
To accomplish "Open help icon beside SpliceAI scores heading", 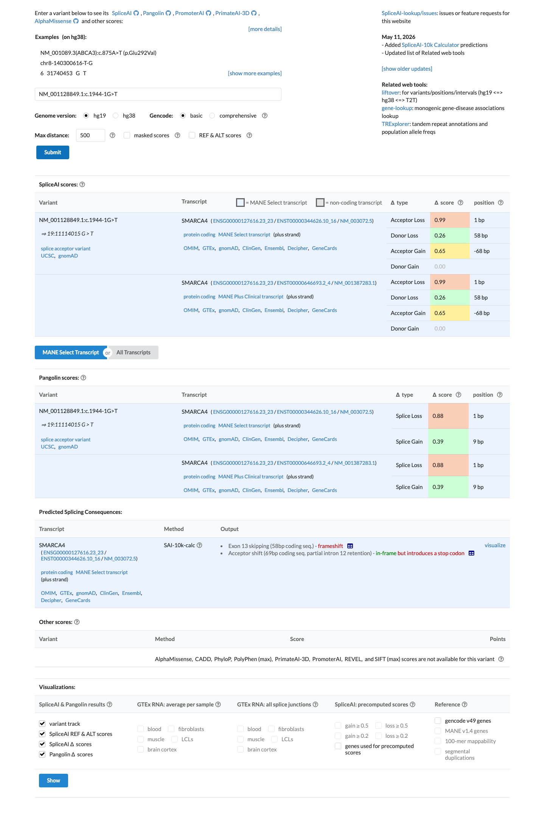I will coord(82,185).
